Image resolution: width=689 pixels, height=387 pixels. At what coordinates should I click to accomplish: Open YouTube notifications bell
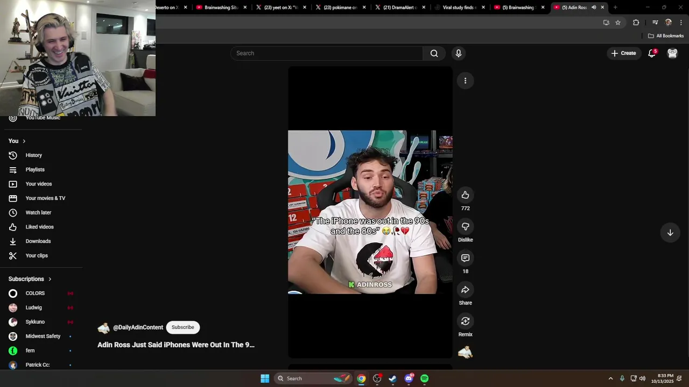652,53
